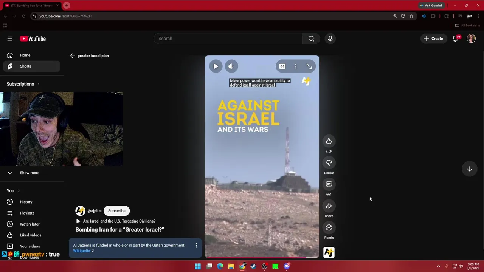
Task: Click the Chrome address bar URL
Action: point(66,16)
